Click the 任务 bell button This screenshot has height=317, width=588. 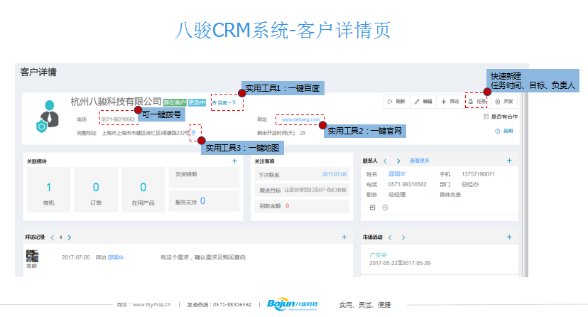coord(476,102)
